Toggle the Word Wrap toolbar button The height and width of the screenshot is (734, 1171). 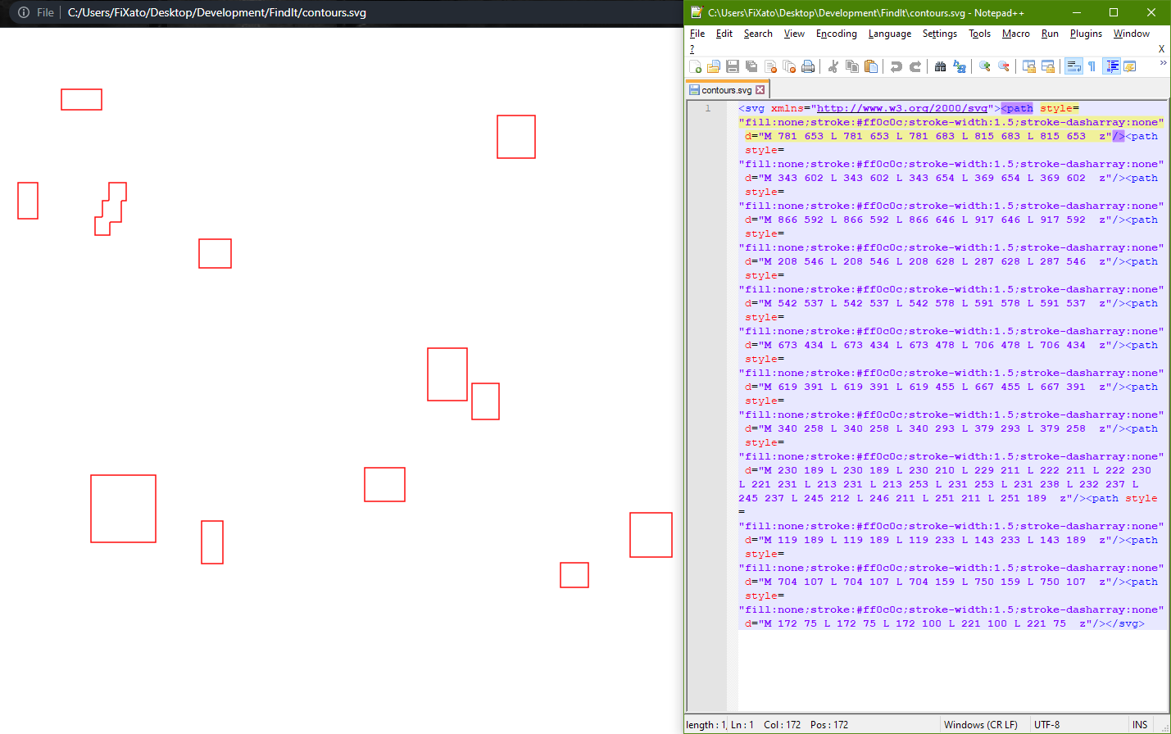pyautogui.click(x=1073, y=67)
